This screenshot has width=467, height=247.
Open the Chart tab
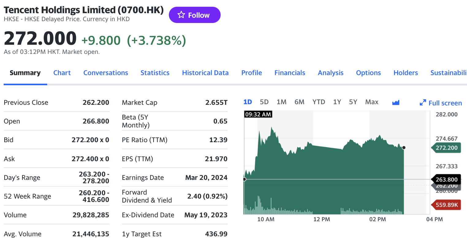click(62, 73)
